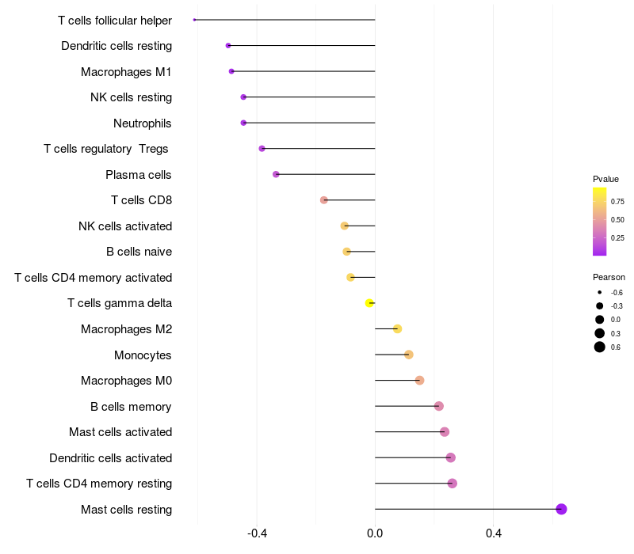Select the Pearson 0.0 legend circle
The image size is (634, 554).
click(599, 320)
